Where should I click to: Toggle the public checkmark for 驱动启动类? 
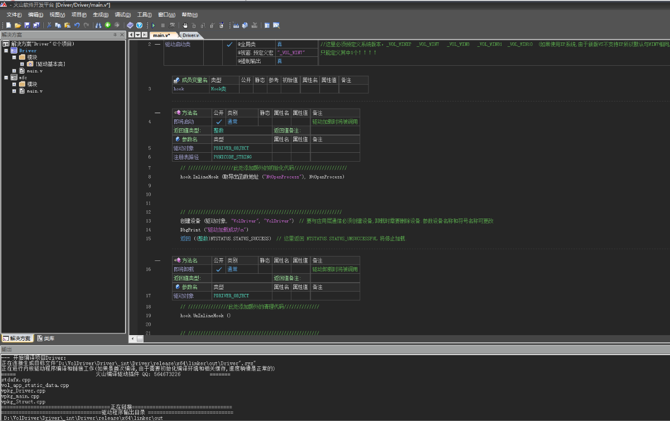(x=229, y=44)
